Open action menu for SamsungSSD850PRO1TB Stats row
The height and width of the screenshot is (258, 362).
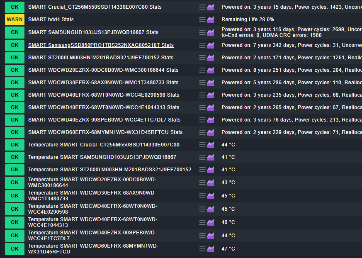pos(202,45)
